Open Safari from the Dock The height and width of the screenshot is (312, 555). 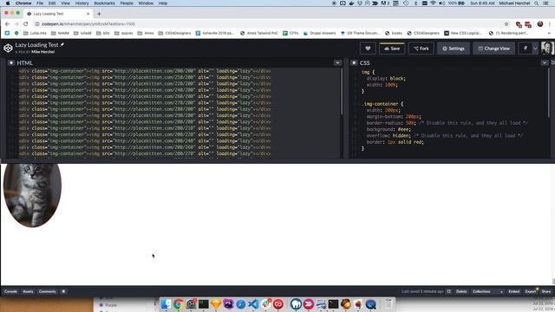(x=241, y=304)
